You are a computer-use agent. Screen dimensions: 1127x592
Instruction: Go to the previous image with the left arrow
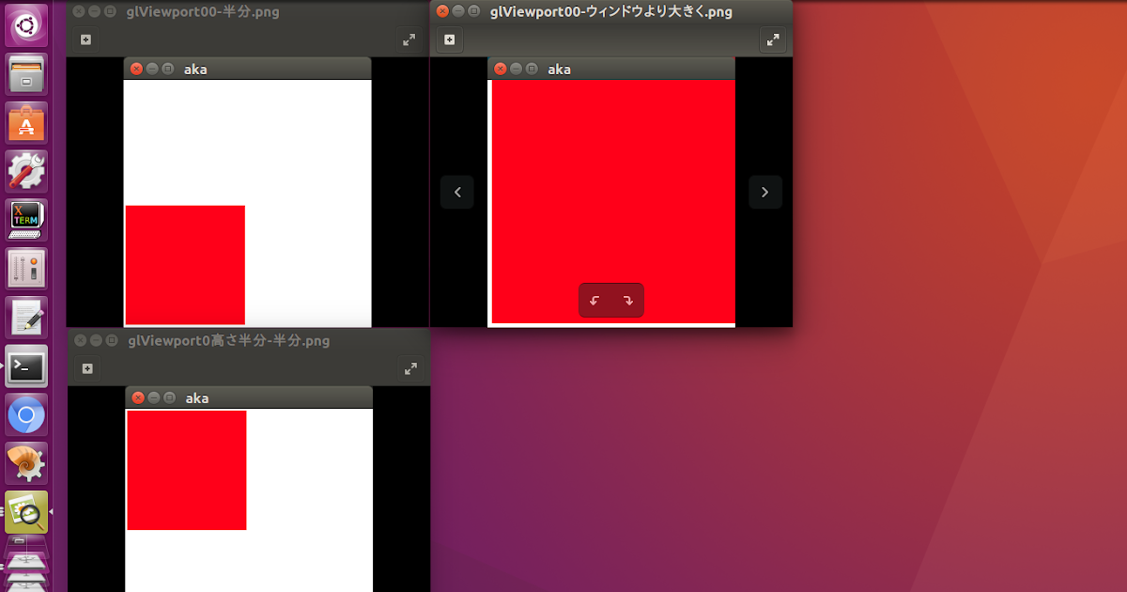coord(456,192)
